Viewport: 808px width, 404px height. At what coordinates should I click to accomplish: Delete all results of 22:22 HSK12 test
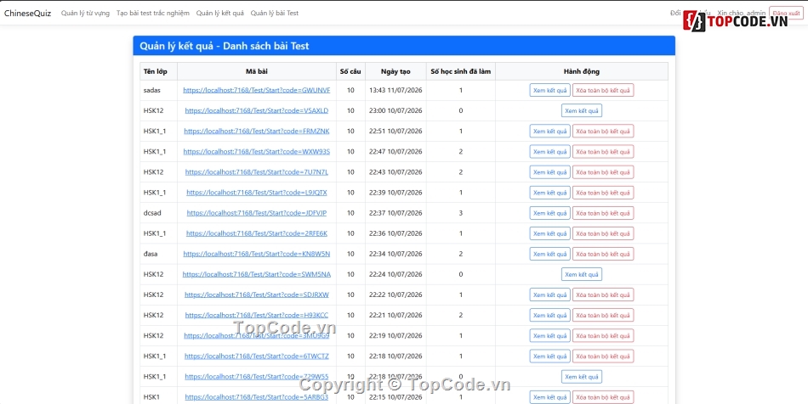pos(603,295)
